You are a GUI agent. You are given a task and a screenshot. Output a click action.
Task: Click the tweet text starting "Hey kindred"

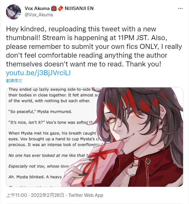(94, 46)
